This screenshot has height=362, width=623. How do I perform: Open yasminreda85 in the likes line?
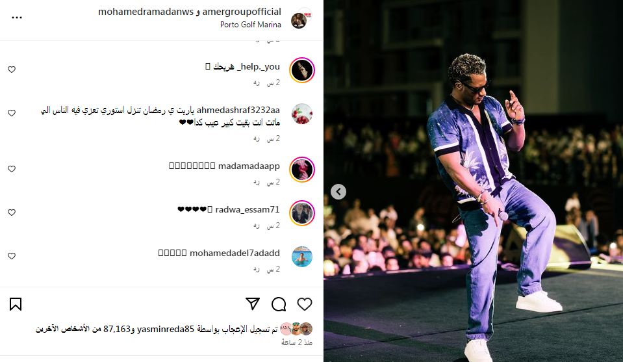tap(165, 329)
